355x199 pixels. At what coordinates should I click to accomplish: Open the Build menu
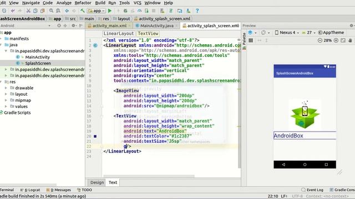point(100,3)
